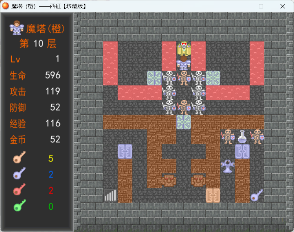Image resolution: width=294 pixels, height=232 pixels.
Task: Click the orange skeleton above the center green gate
Action: coord(184,107)
